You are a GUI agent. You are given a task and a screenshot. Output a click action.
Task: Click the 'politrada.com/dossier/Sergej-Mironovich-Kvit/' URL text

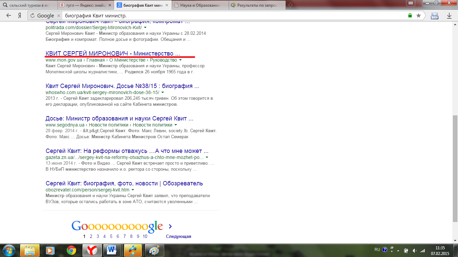pos(94,27)
